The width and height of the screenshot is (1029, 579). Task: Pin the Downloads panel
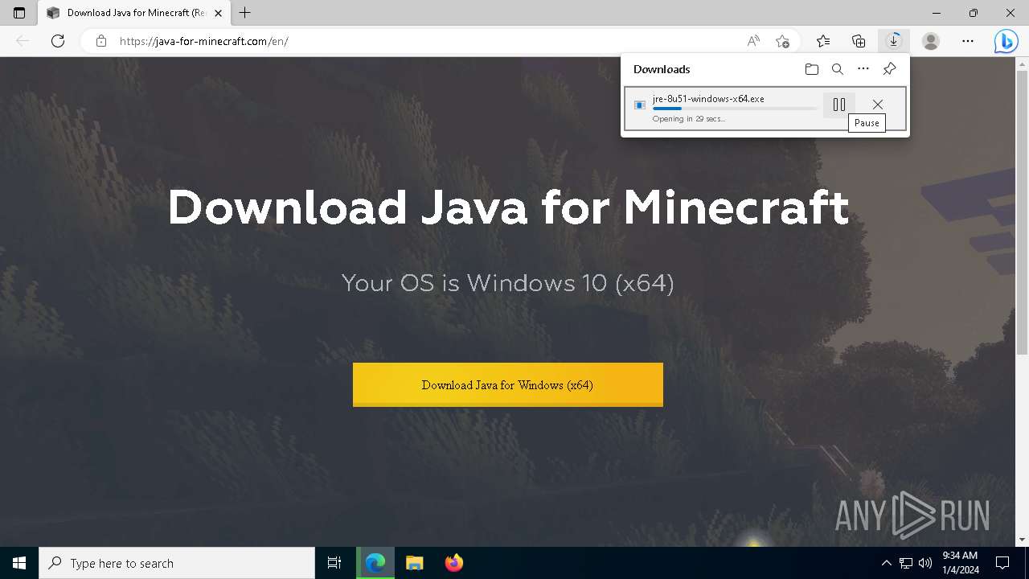tap(889, 69)
